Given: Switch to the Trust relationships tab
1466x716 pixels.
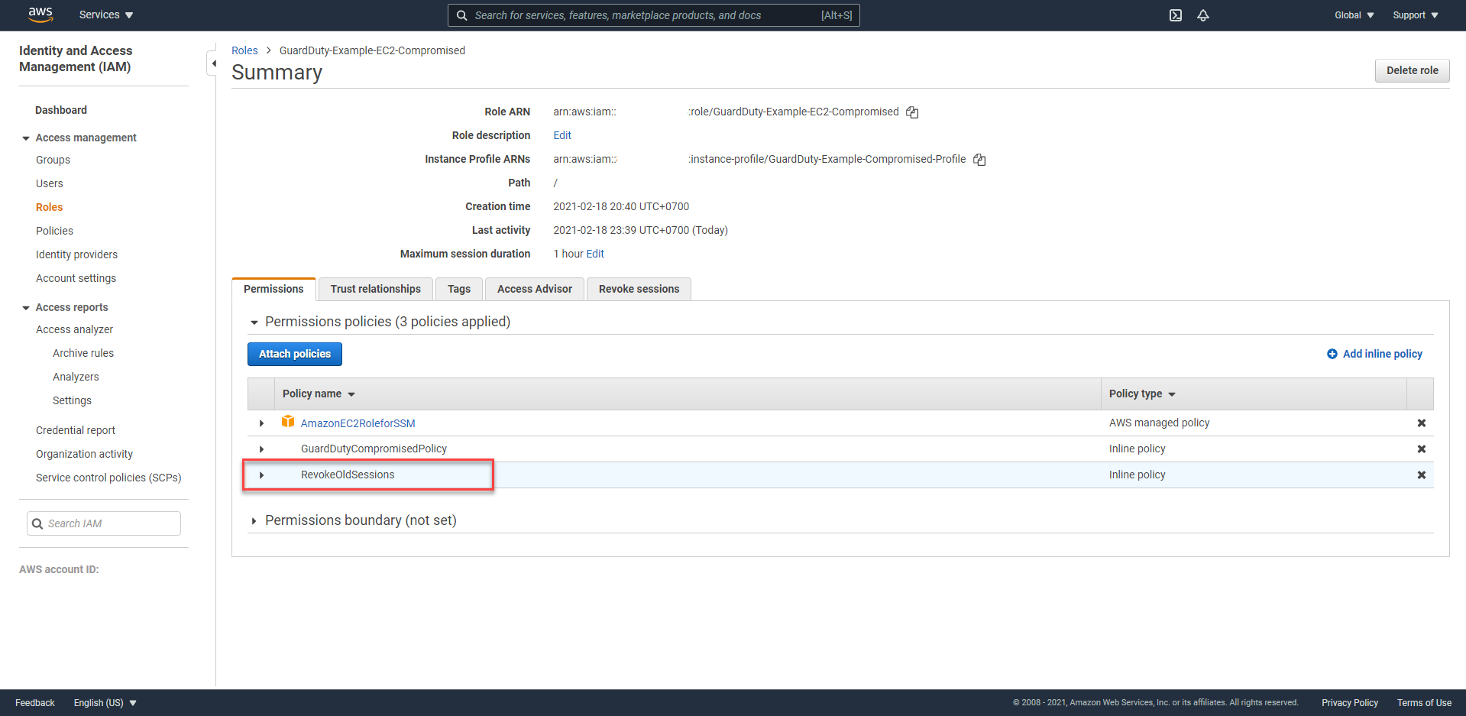Looking at the screenshot, I should pyautogui.click(x=375, y=289).
